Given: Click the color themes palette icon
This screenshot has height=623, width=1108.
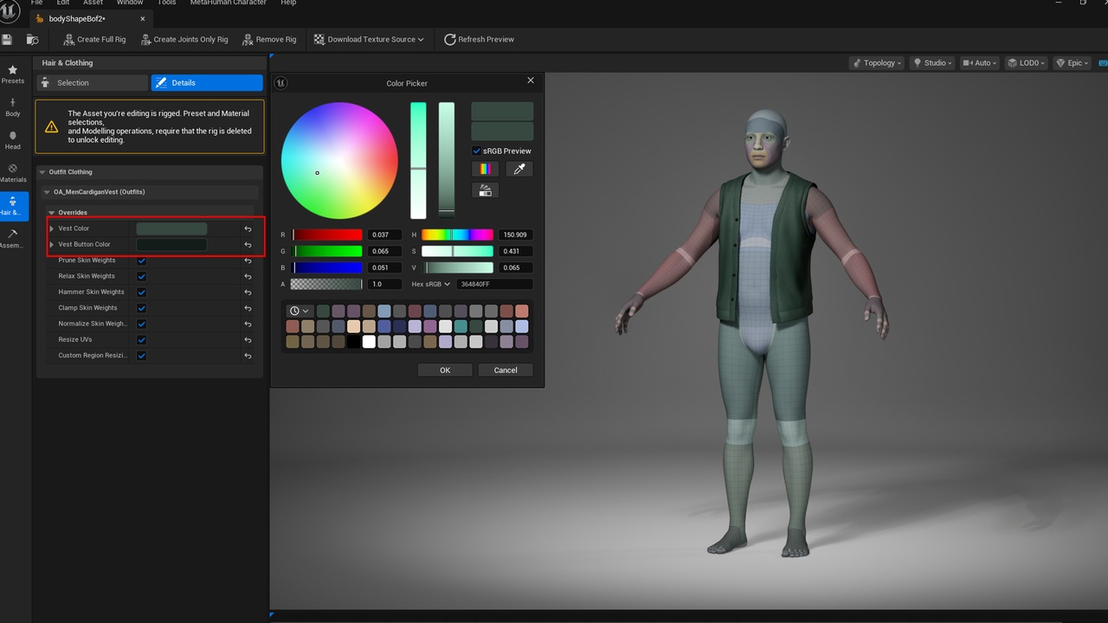Looking at the screenshot, I should 485,190.
